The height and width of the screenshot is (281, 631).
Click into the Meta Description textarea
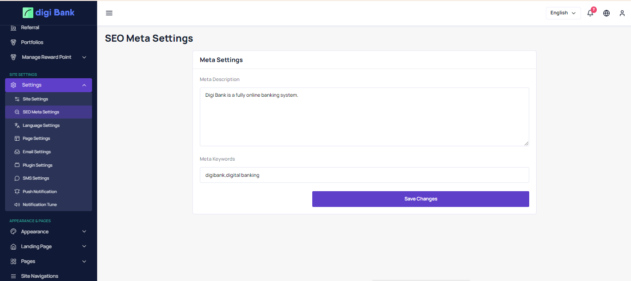coord(364,117)
